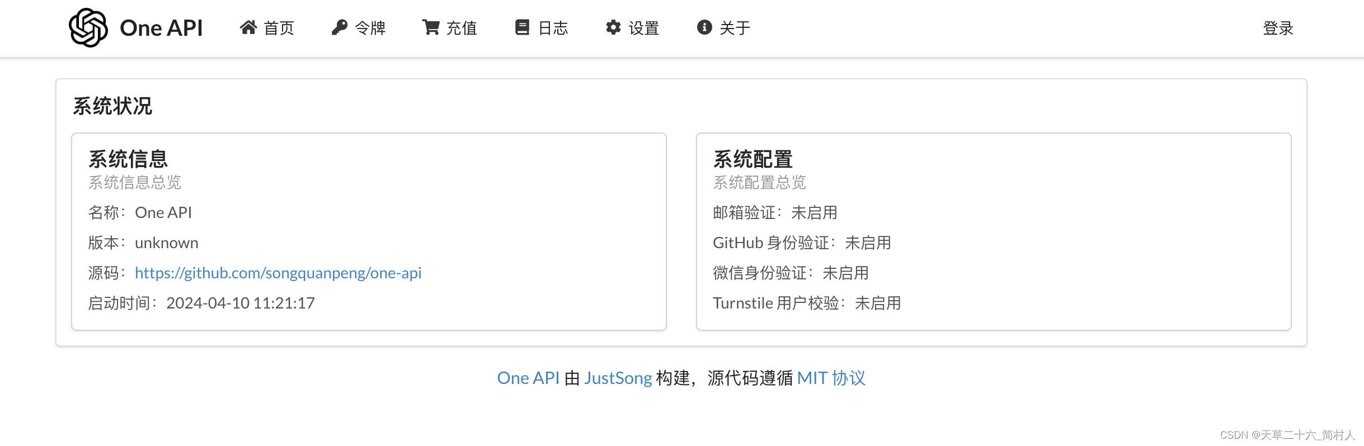Image resolution: width=1364 pixels, height=446 pixels.
Task: Open the 关于 about page
Action: tap(724, 28)
